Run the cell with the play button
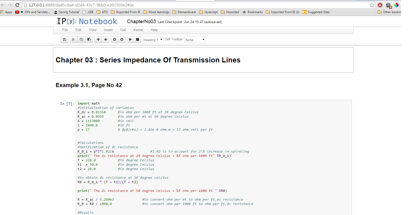The width and height of the screenshot is (411, 215). 130,40
